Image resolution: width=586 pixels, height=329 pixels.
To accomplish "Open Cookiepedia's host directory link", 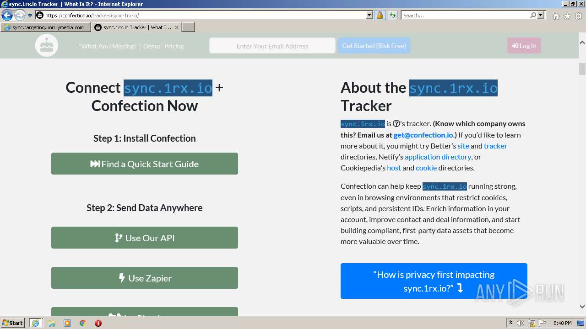I will [394, 168].
